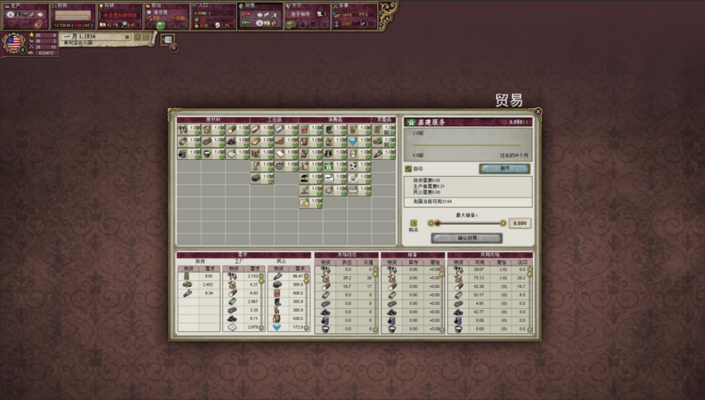Increase game speed with plus button
This screenshot has height=400, width=705.
pos(138,37)
